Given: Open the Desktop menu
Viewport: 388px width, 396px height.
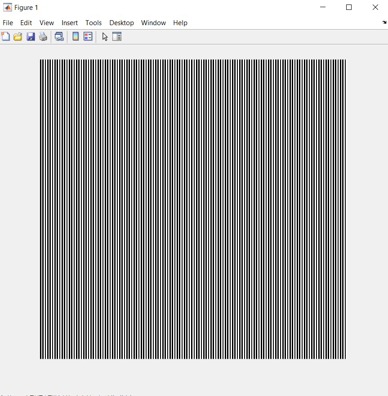Looking at the screenshot, I should tap(121, 23).
